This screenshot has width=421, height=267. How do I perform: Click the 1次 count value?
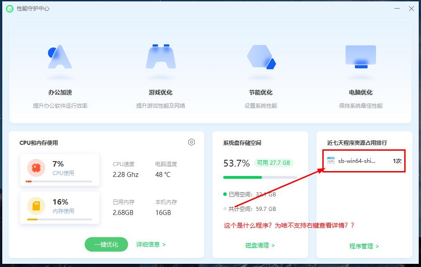point(397,161)
